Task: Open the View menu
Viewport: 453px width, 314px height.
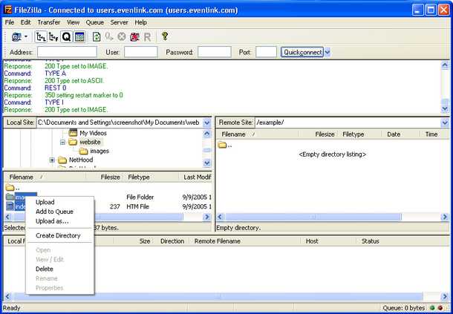Action: (73, 22)
